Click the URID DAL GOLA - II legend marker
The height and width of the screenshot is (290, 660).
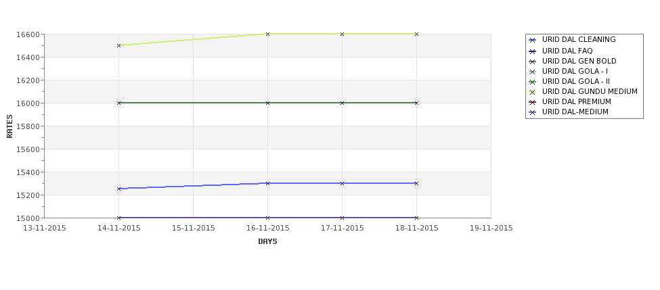click(533, 82)
